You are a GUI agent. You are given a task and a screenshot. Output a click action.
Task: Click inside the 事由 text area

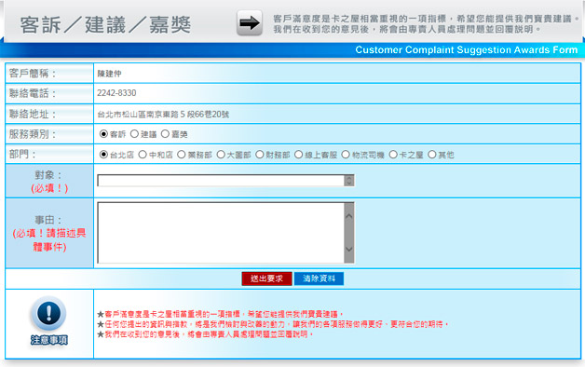click(221, 233)
